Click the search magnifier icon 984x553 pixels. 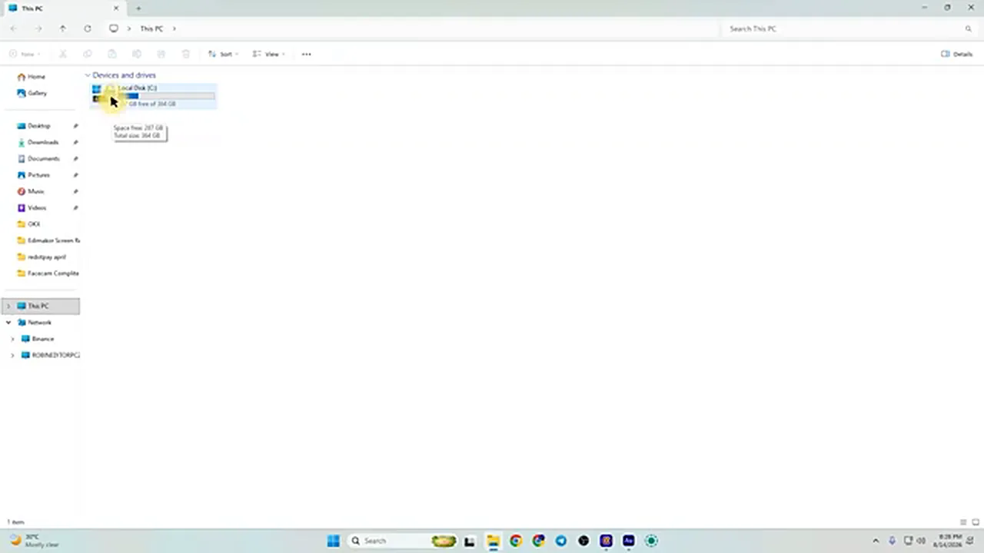[968, 28]
